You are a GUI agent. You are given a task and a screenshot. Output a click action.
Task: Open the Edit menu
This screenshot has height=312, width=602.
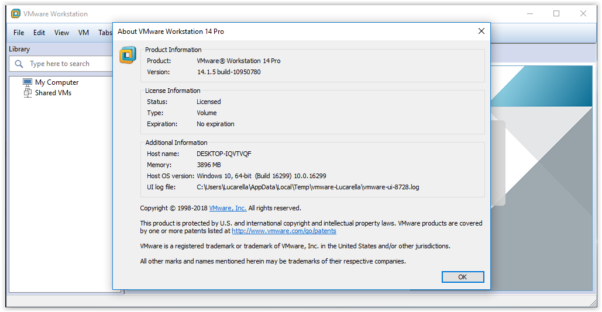[39, 33]
